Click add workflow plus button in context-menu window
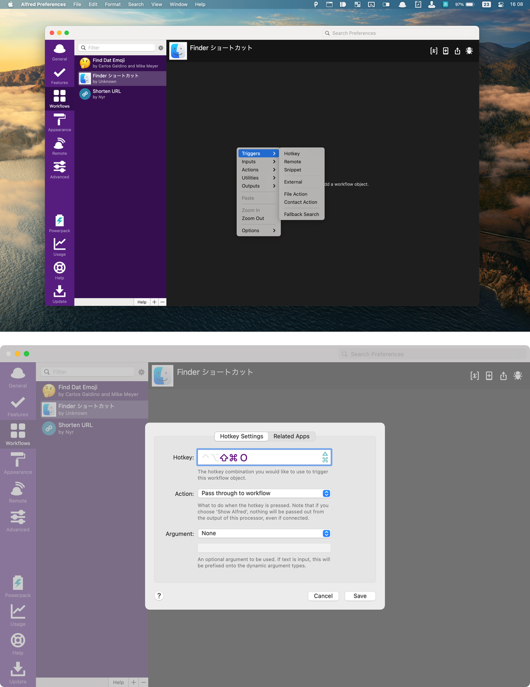This screenshot has width=530, height=687. (x=155, y=302)
